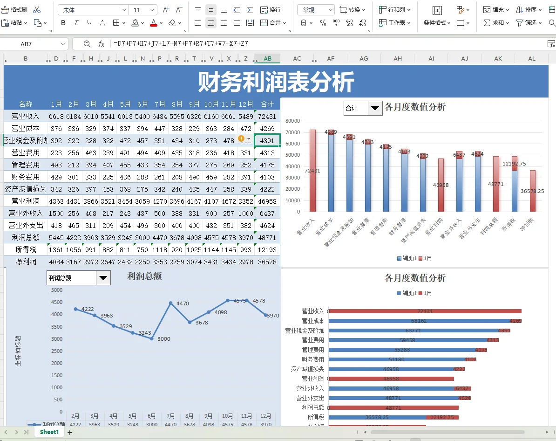Apply thousands separator format
556x441 pixels.
[x=336, y=23]
